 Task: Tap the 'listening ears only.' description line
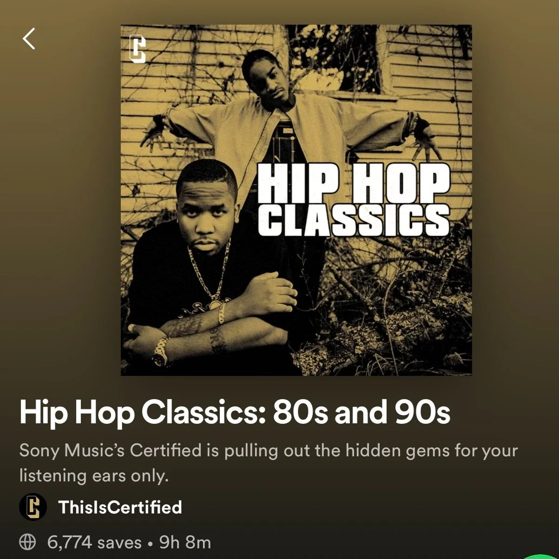[93, 475]
